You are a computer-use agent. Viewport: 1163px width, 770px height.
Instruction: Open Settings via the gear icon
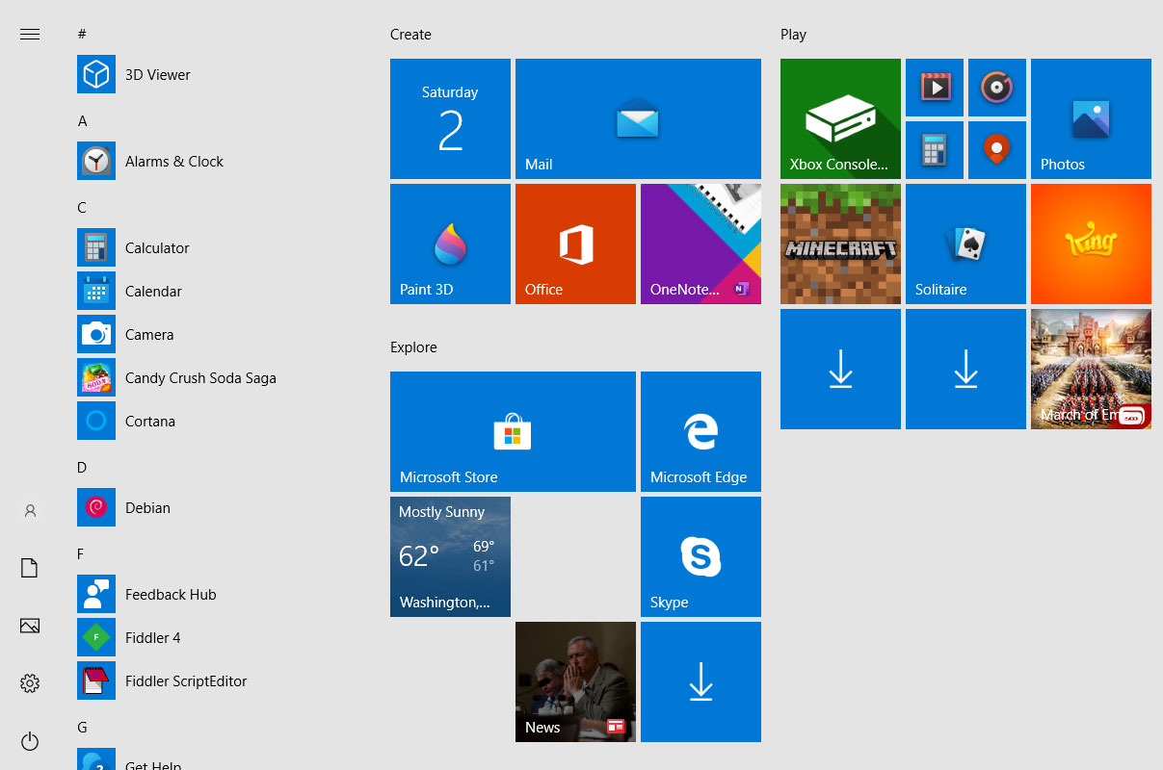coord(30,683)
